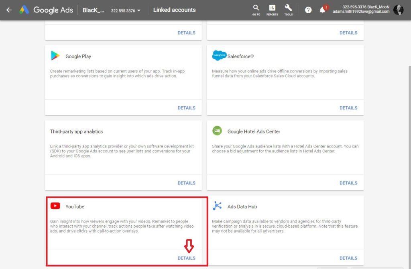Screen dimensions: 411x269
Task: Open Details for Ads Data Hub
Action: [348, 258]
